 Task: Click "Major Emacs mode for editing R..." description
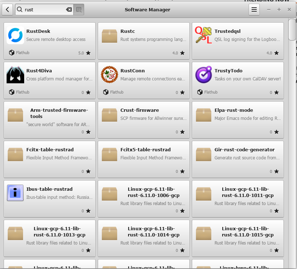click(248, 118)
